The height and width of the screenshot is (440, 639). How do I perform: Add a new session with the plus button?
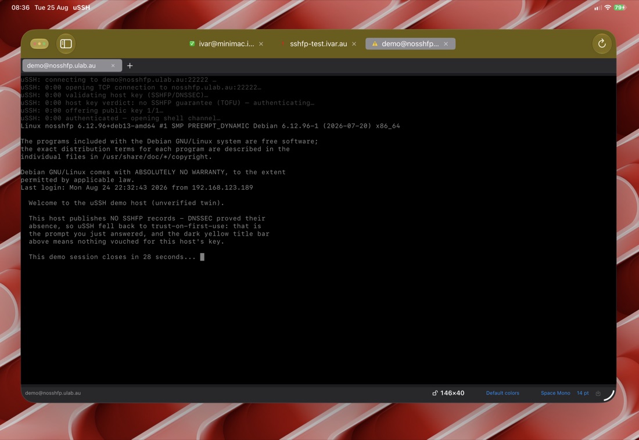130,66
